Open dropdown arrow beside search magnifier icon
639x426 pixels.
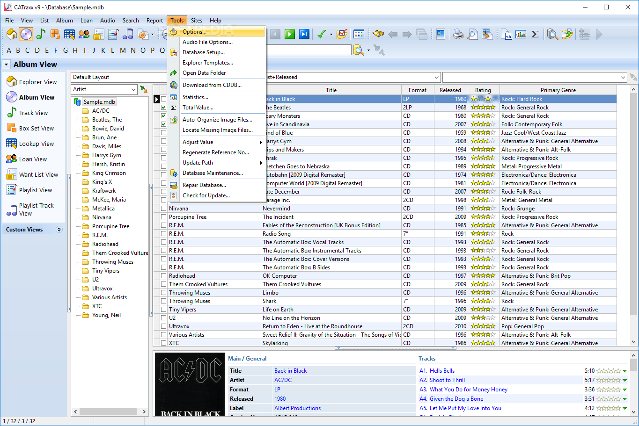click(x=368, y=50)
